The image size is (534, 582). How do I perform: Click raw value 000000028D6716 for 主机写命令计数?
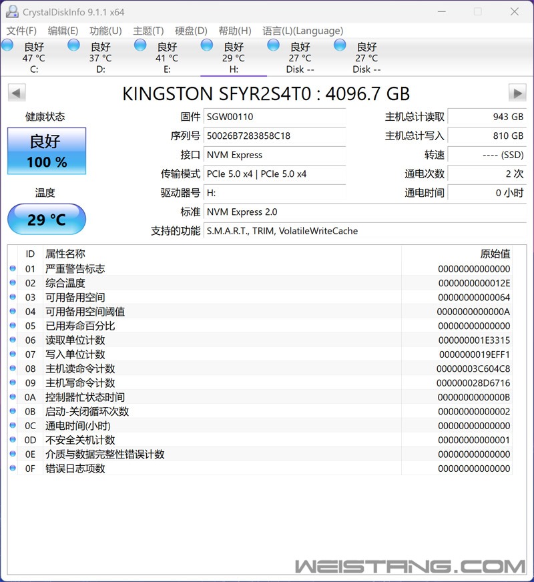pos(473,382)
